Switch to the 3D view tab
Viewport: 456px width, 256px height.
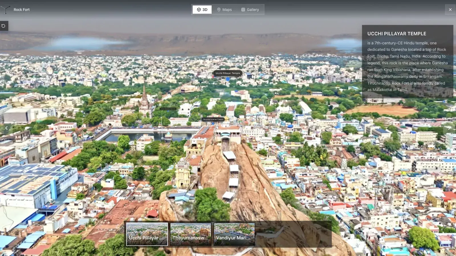pos(202,10)
